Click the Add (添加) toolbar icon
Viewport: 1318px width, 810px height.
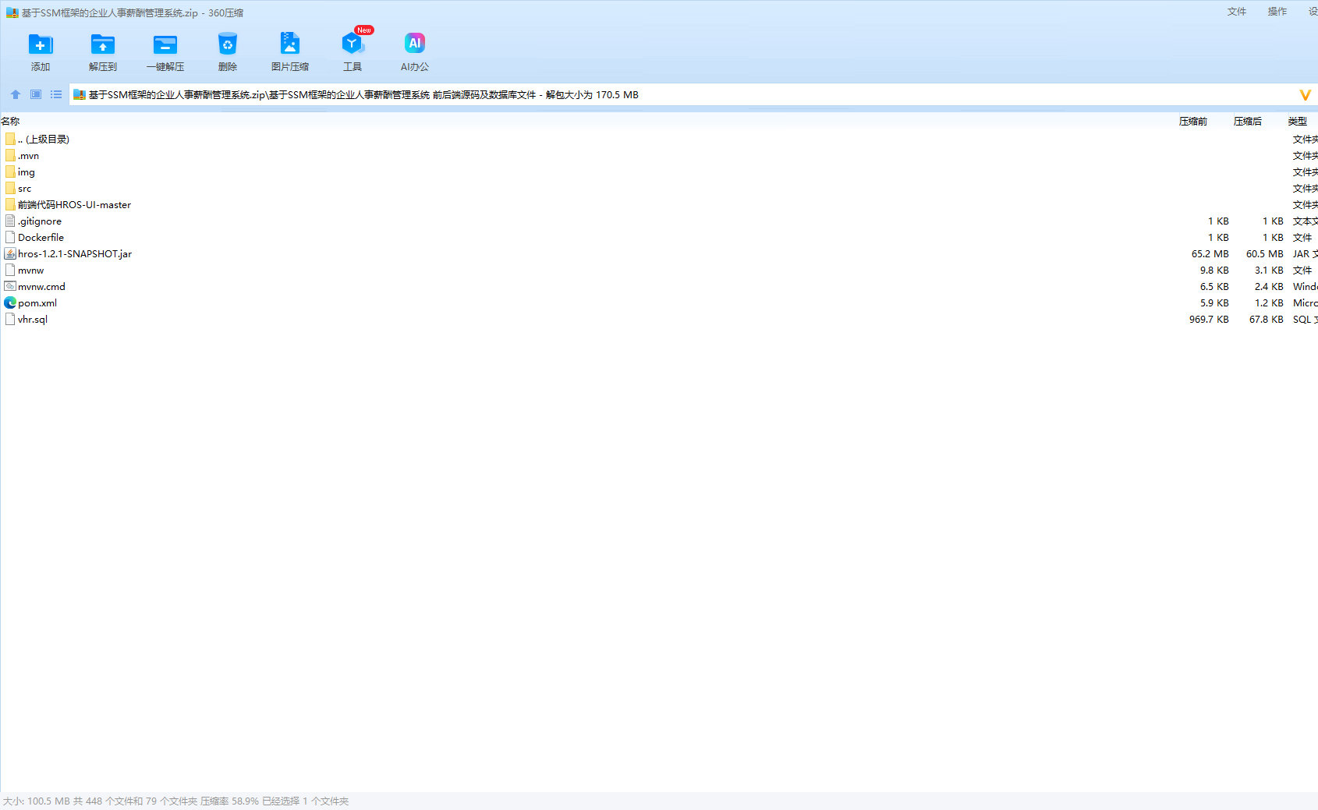(41, 45)
